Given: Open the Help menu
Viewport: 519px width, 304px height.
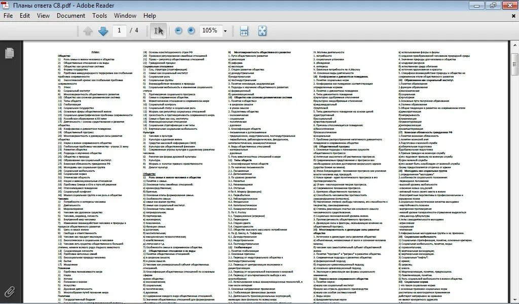Looking at the screenshot, I should tap(150, 16).
